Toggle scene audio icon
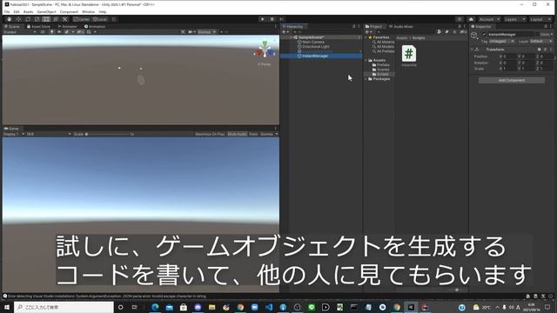The width and height of the screenshot is (557, 313). [x=59, y=32]
